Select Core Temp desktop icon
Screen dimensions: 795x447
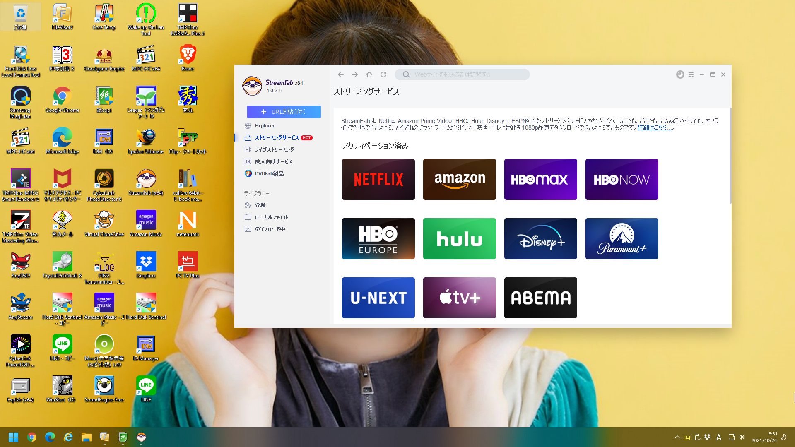(104, 17)
